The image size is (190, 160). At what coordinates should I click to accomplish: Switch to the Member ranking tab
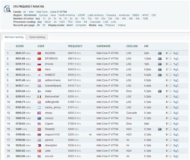pos(14,37)
